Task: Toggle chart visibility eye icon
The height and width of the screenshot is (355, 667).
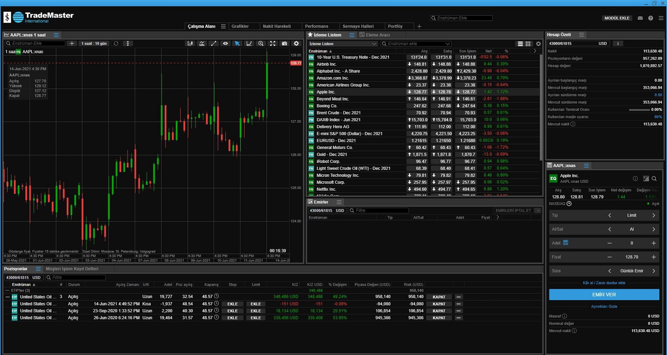Action: click(225, 44)
